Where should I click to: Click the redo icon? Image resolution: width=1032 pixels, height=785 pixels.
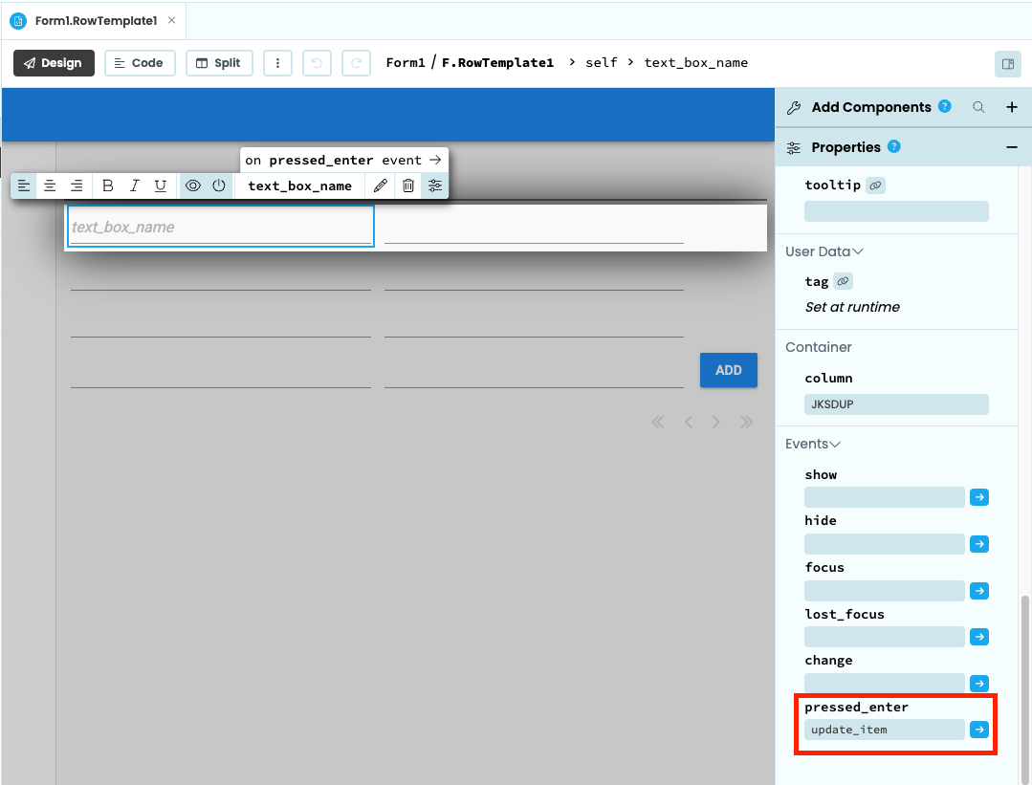356,63
